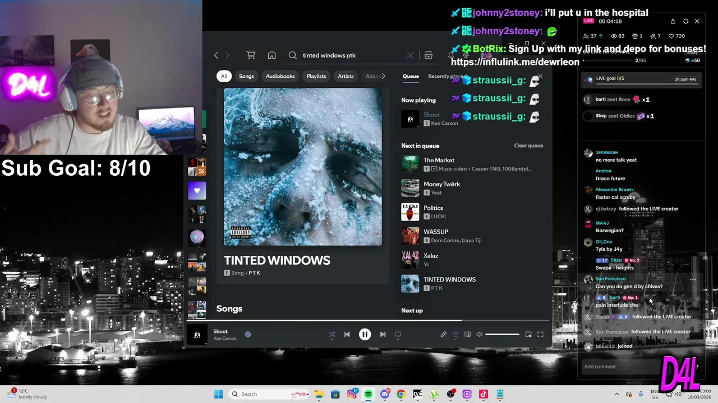This screenshot has height=403, width=718.
Task: Select the Songs filter chip
Action: [x=246, y=76]
